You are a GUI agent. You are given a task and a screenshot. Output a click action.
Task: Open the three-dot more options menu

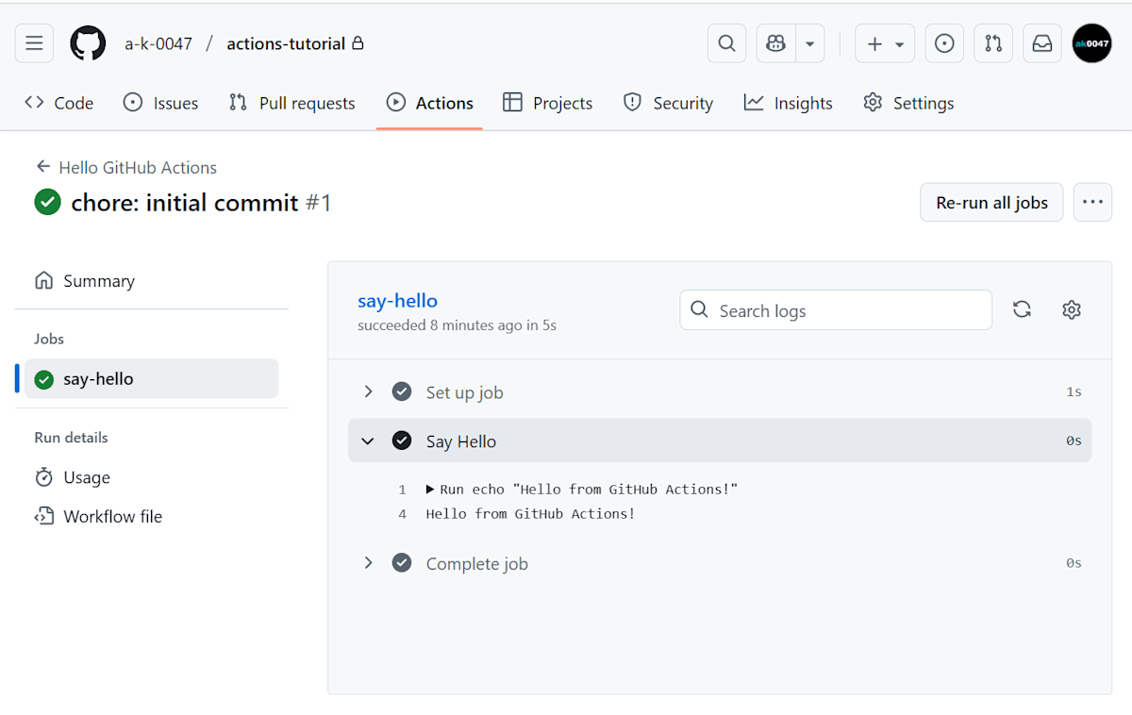(x=1092, y=202)
